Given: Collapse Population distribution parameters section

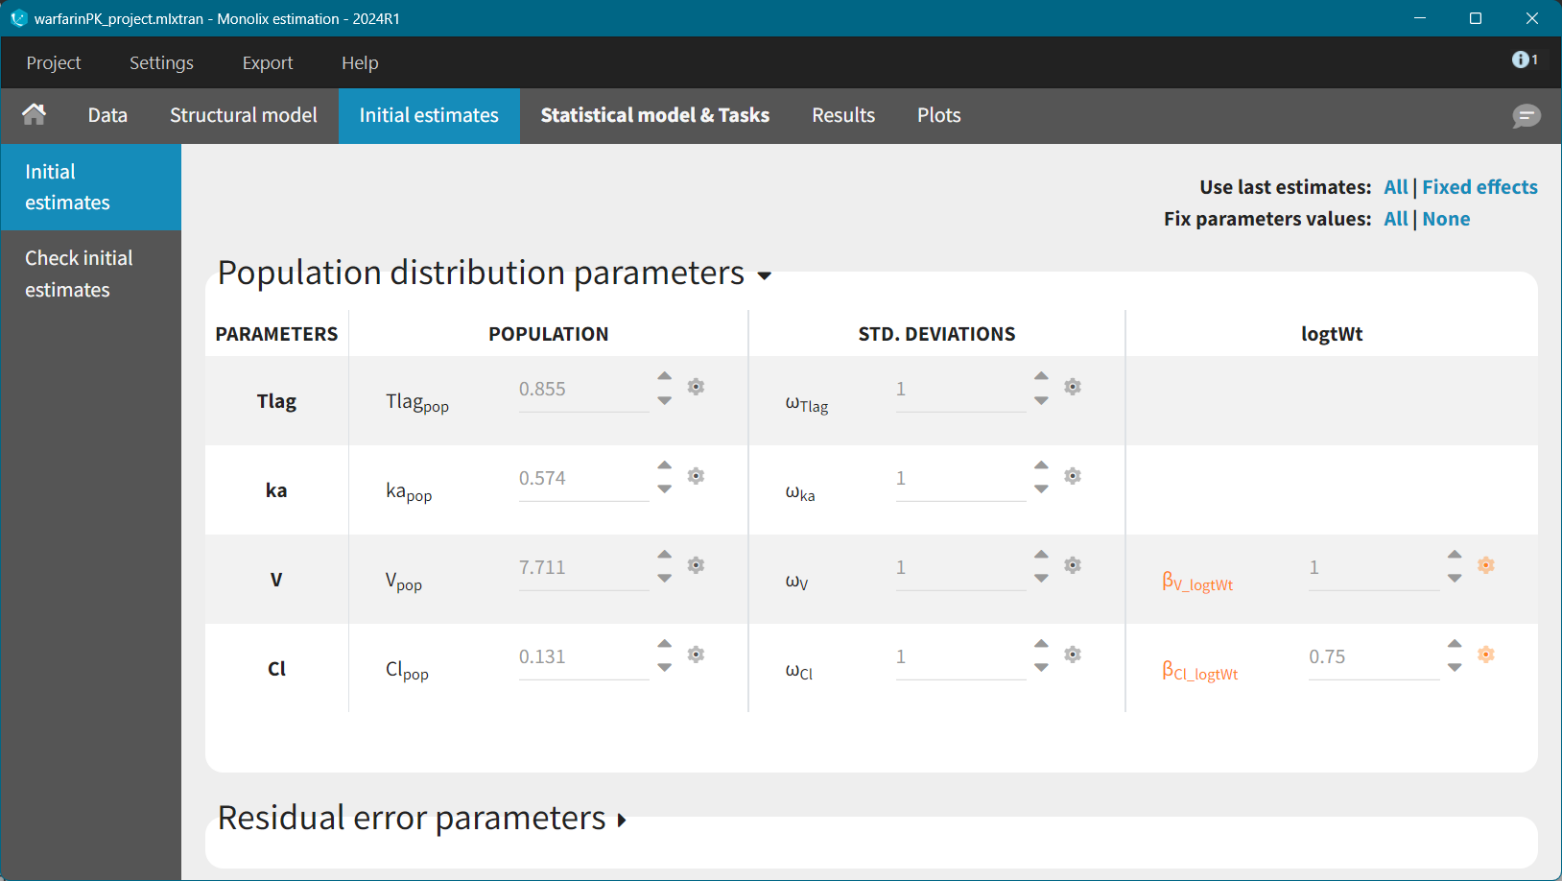Looking at the screenshot, I should [x=764, y=276].
